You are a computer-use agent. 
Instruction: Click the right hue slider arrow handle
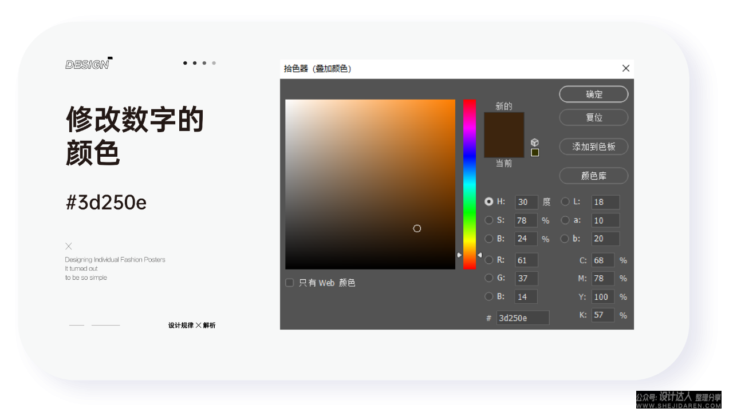[x=480, y=255]
